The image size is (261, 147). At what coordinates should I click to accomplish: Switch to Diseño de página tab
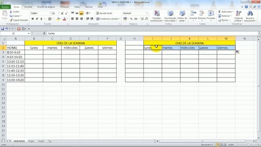[46, 7]
